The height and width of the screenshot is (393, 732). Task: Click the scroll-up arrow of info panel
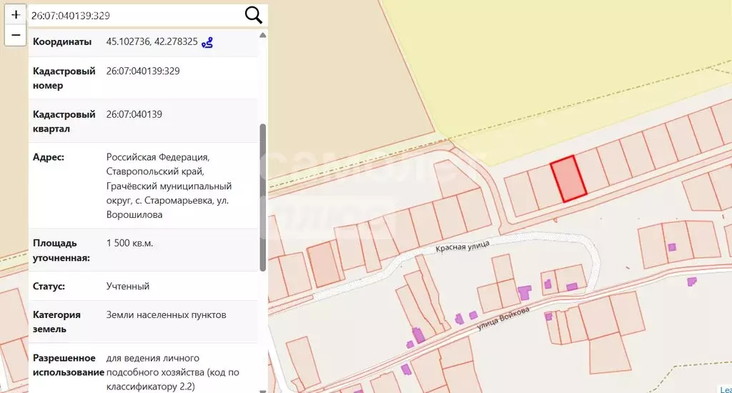pos(263,35)
